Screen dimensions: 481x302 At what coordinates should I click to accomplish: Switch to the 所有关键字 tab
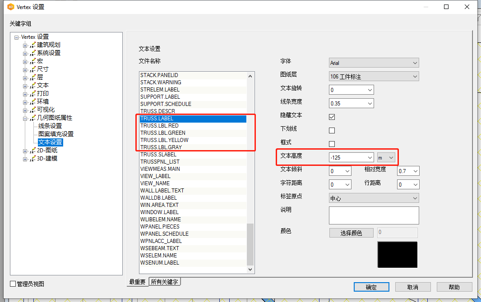click(x=164, y=282)
